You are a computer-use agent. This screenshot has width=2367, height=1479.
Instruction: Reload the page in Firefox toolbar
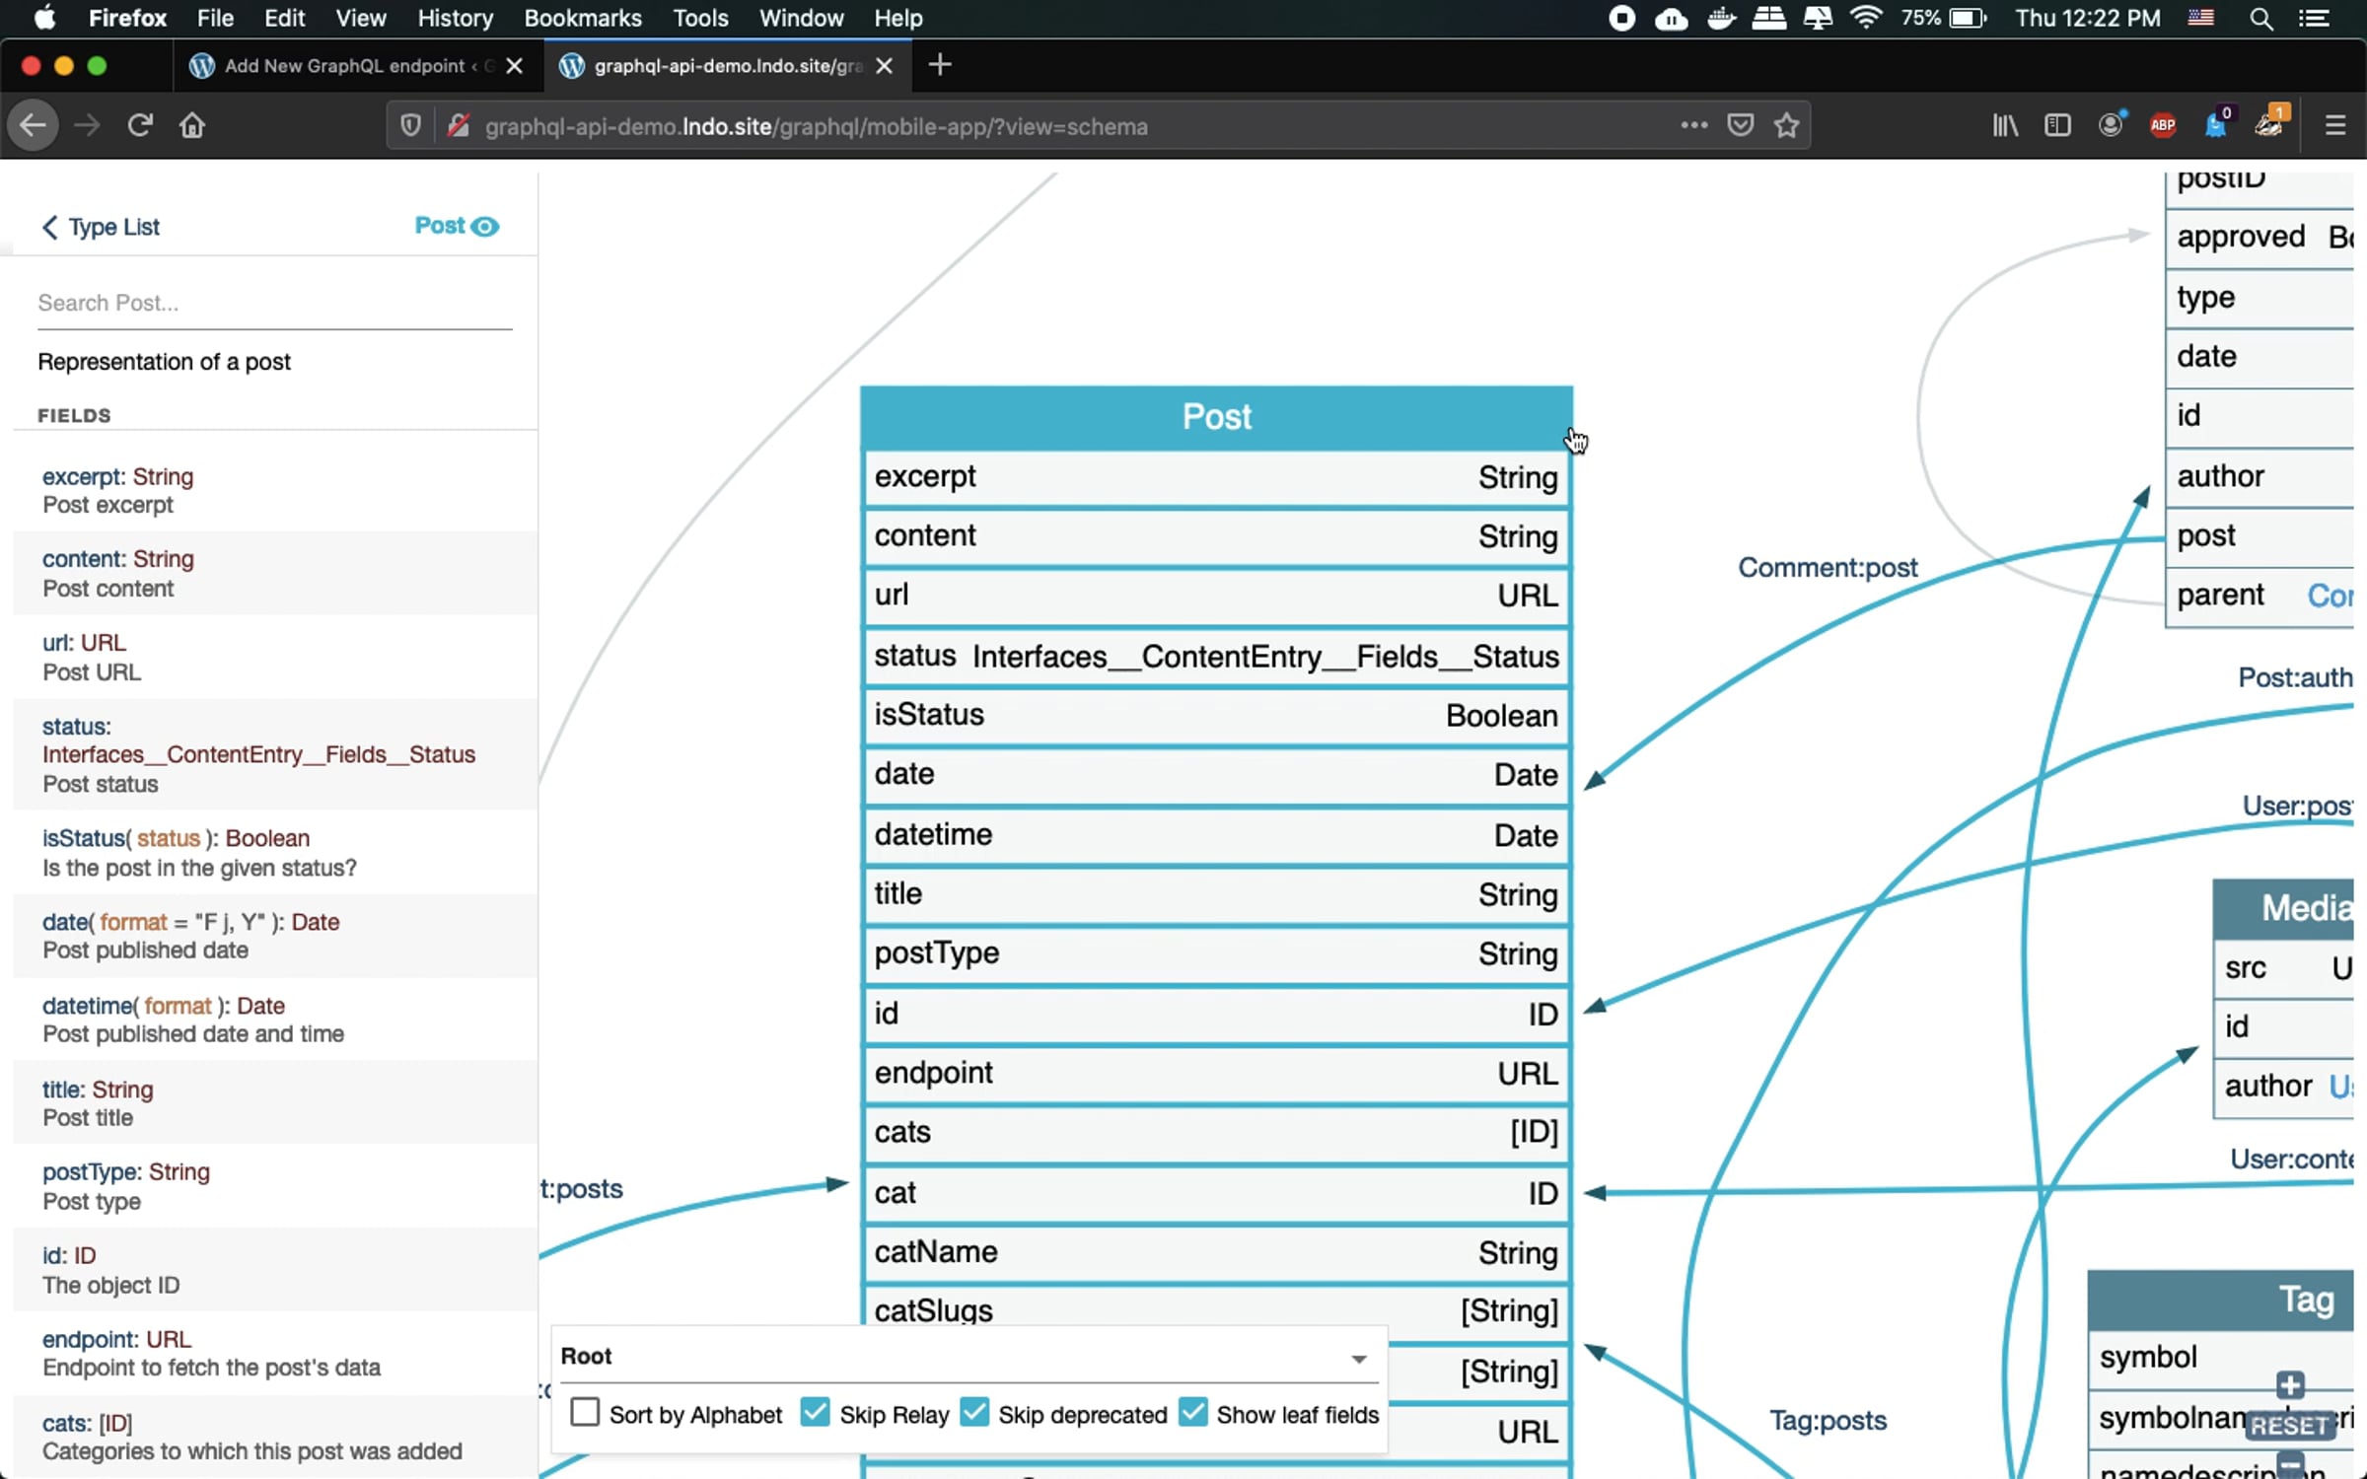tap(140, 125)
